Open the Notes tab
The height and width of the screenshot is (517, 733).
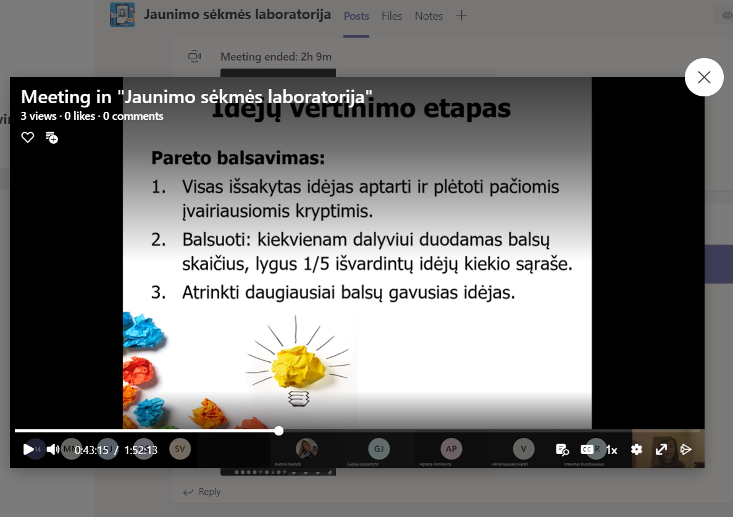click(x=429, y=16)
